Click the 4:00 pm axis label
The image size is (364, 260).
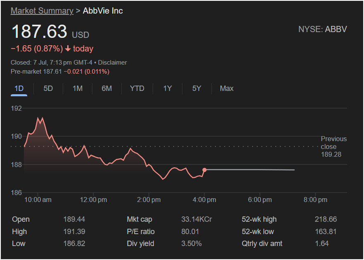[204, 200]
